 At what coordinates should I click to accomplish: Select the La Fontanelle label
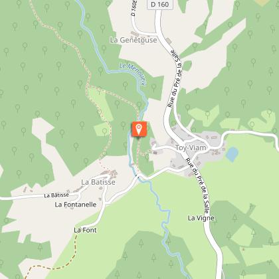(76, 205)
